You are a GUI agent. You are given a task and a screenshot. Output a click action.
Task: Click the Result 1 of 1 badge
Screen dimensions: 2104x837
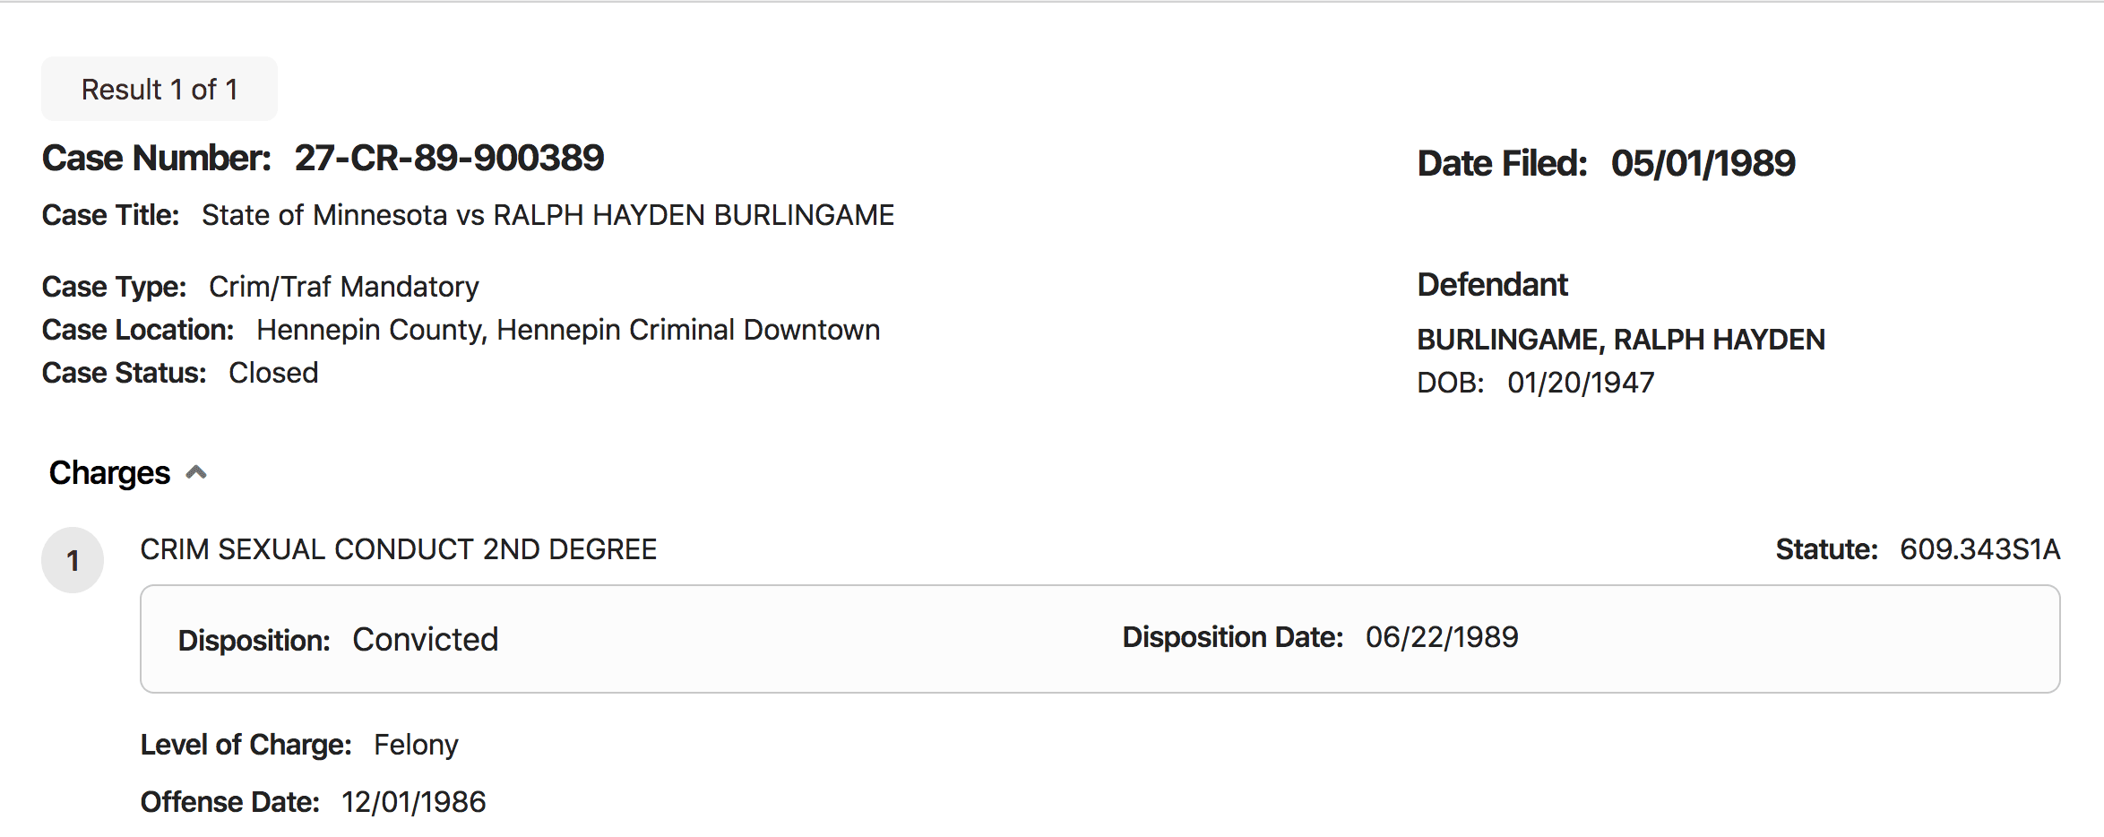(160, 89)
